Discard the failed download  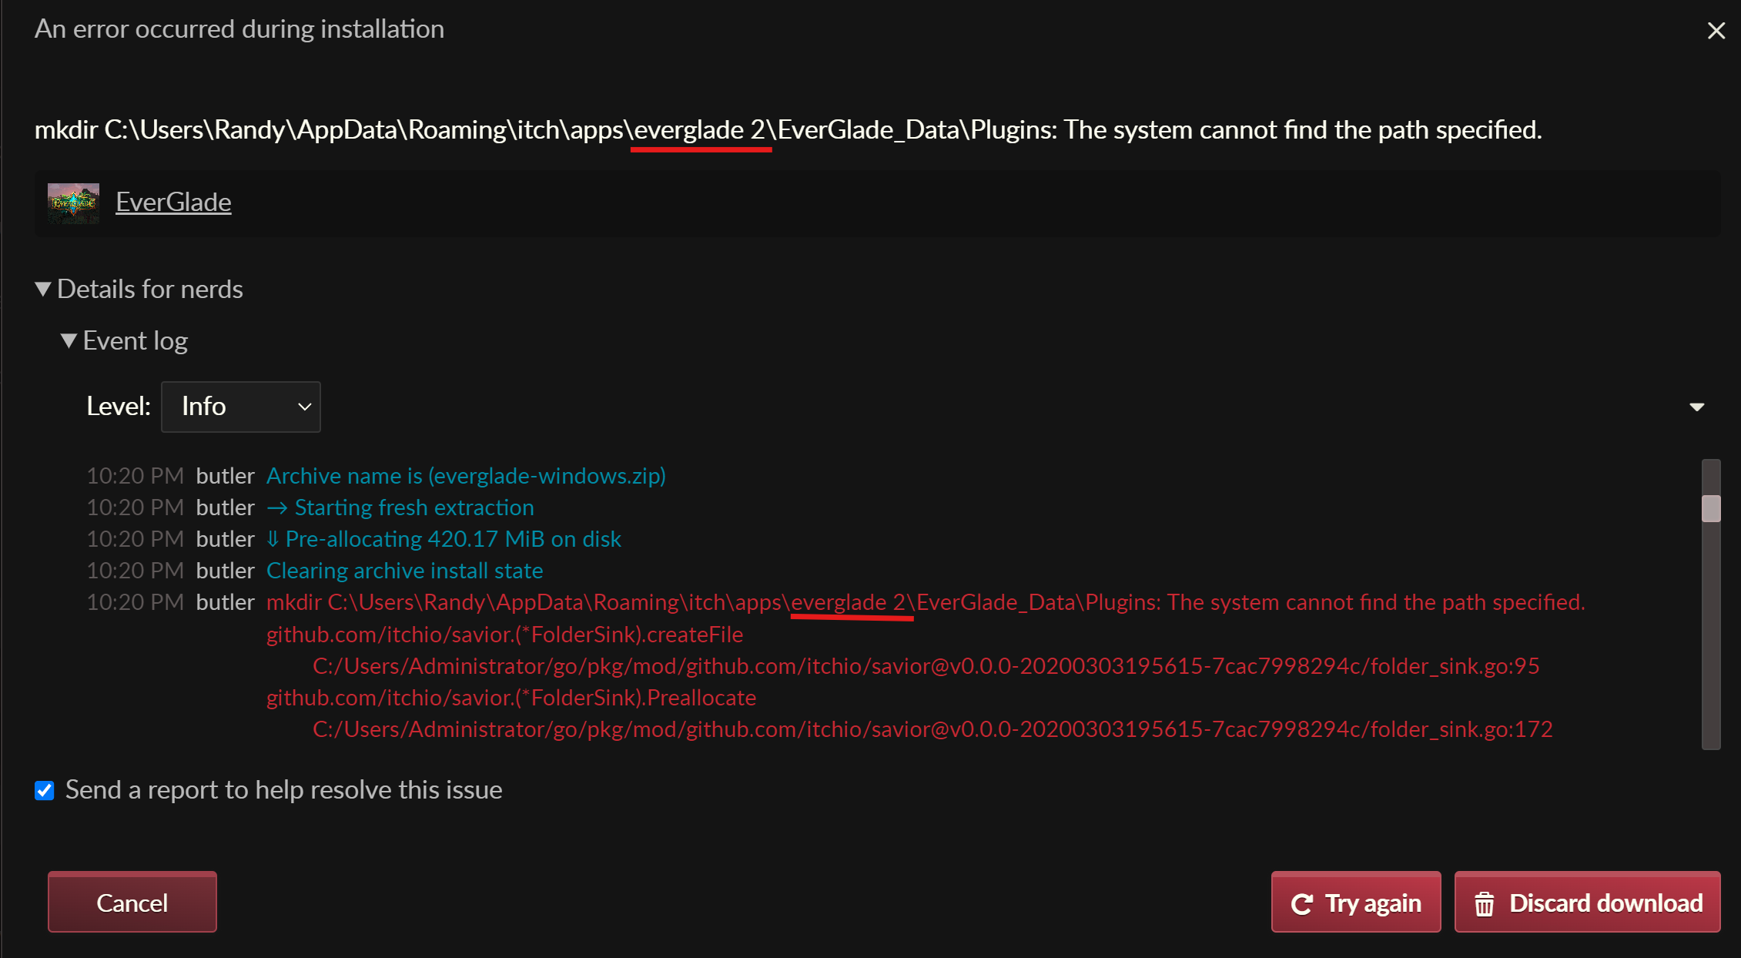pyautogui.click(x=1587, y=903)
